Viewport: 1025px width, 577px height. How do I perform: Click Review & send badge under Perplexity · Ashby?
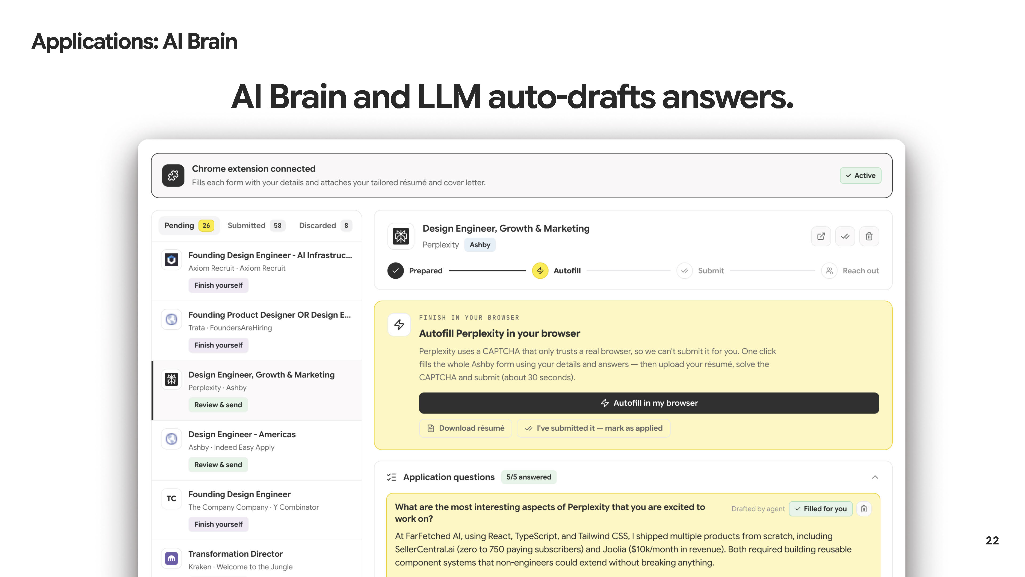tap(218, 405)
